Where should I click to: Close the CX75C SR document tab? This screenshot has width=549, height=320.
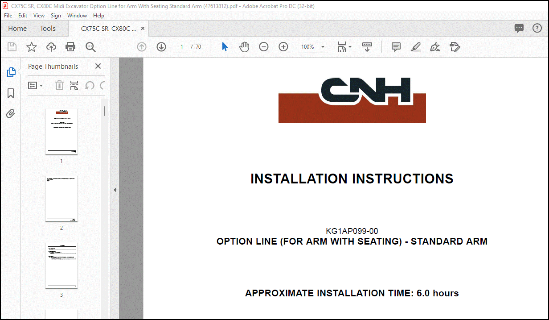point(143,28)
